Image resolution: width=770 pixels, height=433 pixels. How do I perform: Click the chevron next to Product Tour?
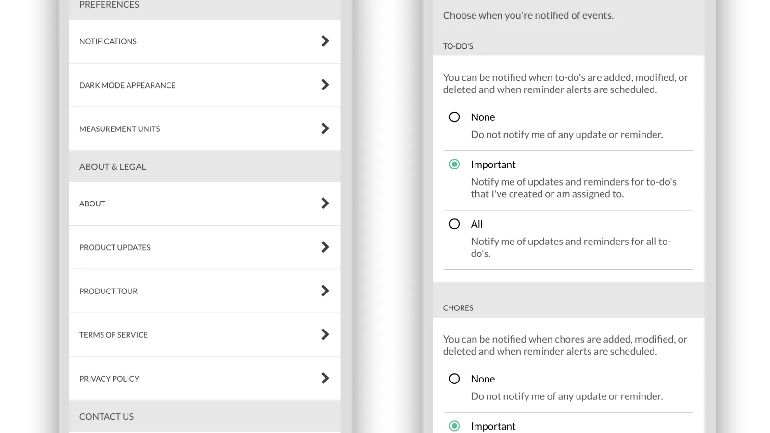325,291
